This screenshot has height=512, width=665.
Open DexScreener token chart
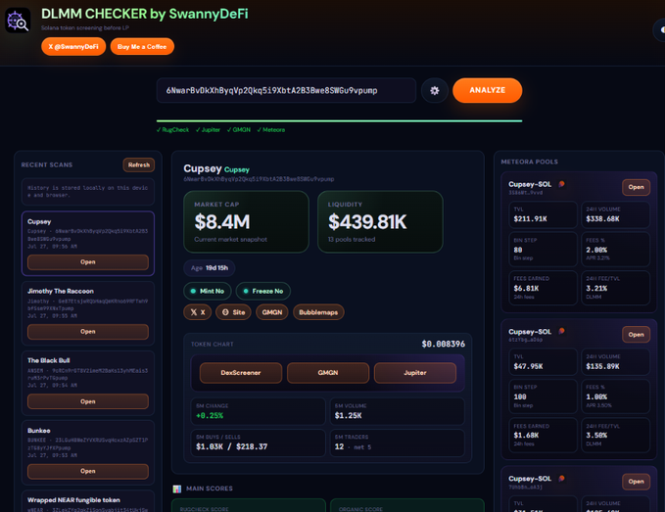(241, 373)
